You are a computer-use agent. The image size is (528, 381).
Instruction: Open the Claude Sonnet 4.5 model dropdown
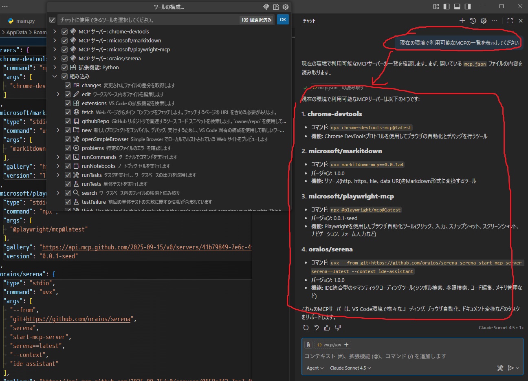(350, 368)
